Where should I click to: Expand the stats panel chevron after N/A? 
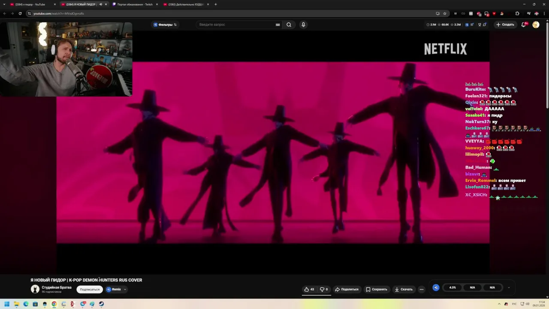pos(509,288)
